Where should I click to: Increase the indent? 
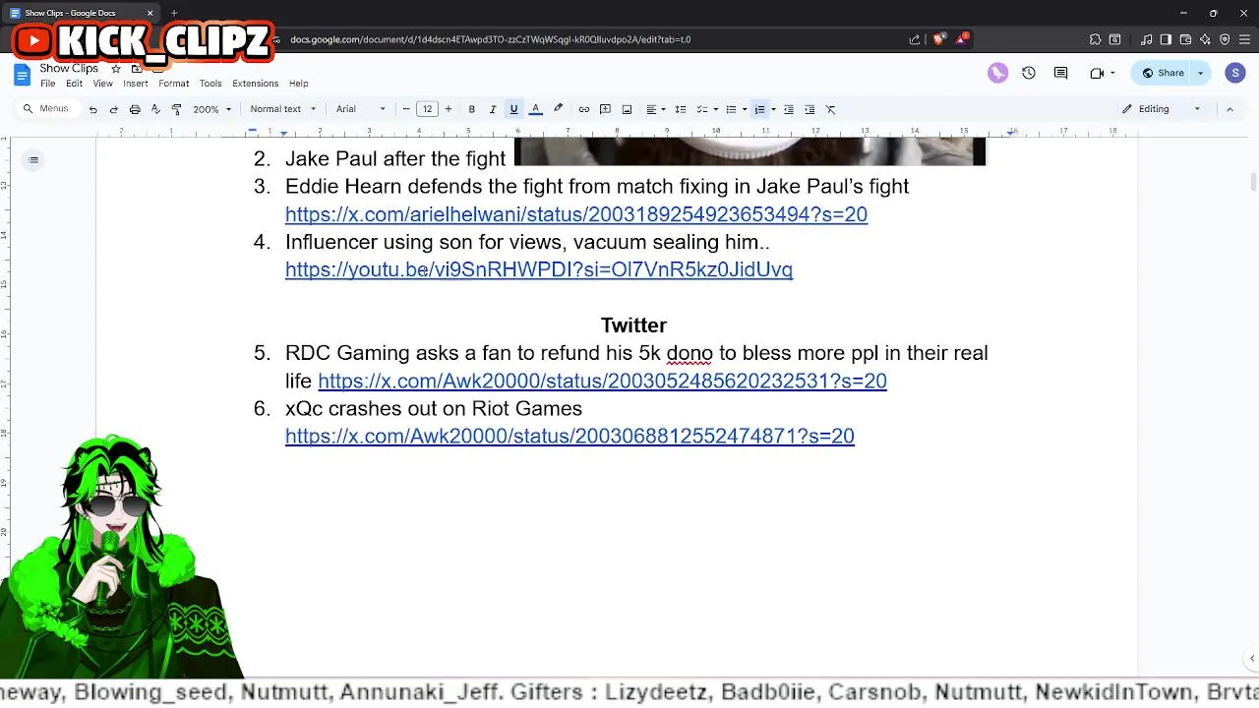tap(809, 109)
